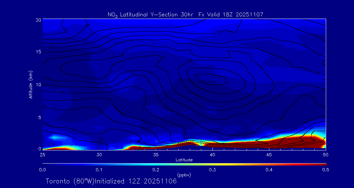Click the 15 km altitude tick label
354x188 pixels.
(x=38, y=52)
